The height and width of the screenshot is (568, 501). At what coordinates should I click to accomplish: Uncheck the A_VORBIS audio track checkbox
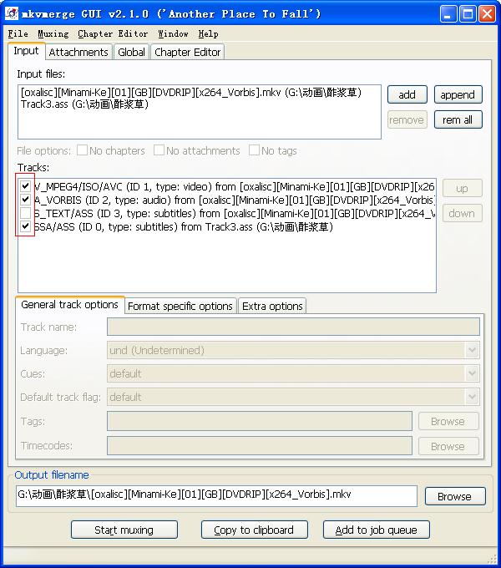tap(26, 200)
